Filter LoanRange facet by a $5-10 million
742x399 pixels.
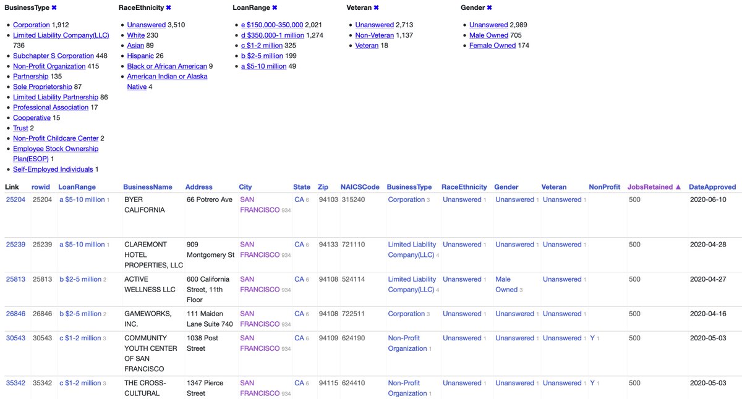coord(264,66)
